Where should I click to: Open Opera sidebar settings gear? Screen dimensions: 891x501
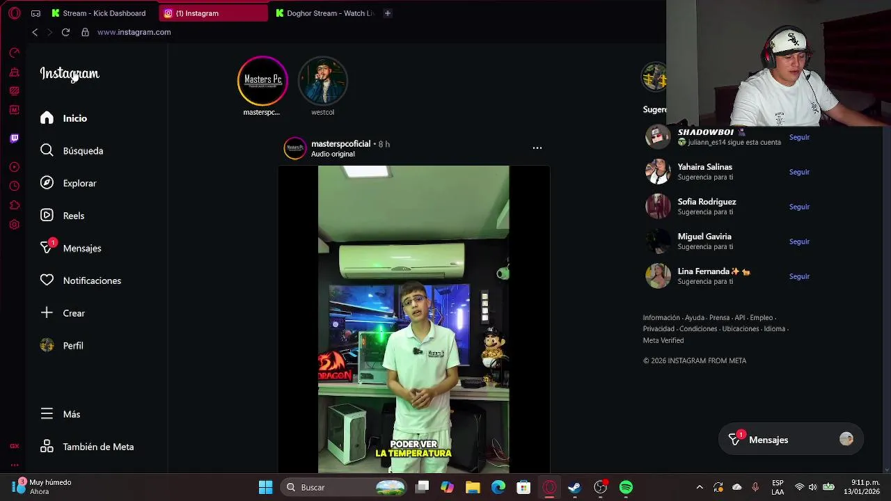(x=14, y=225)
